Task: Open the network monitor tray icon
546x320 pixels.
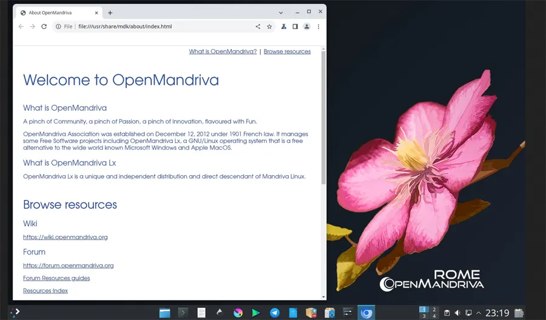Action: point(468,313)
